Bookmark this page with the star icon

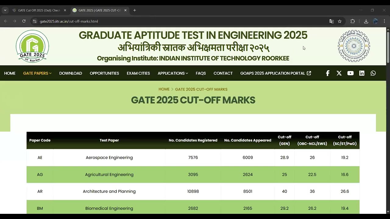[x=340, y=21]
